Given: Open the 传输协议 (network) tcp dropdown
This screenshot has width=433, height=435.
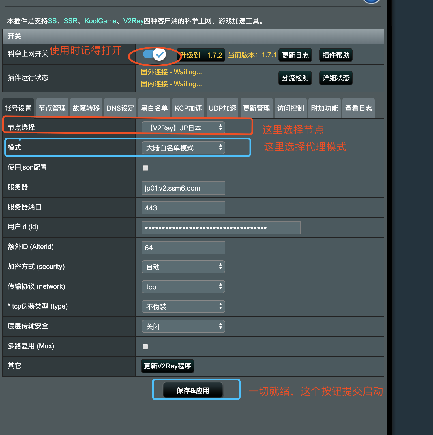Looking at the screenshot, I should [x=183, y=287].
